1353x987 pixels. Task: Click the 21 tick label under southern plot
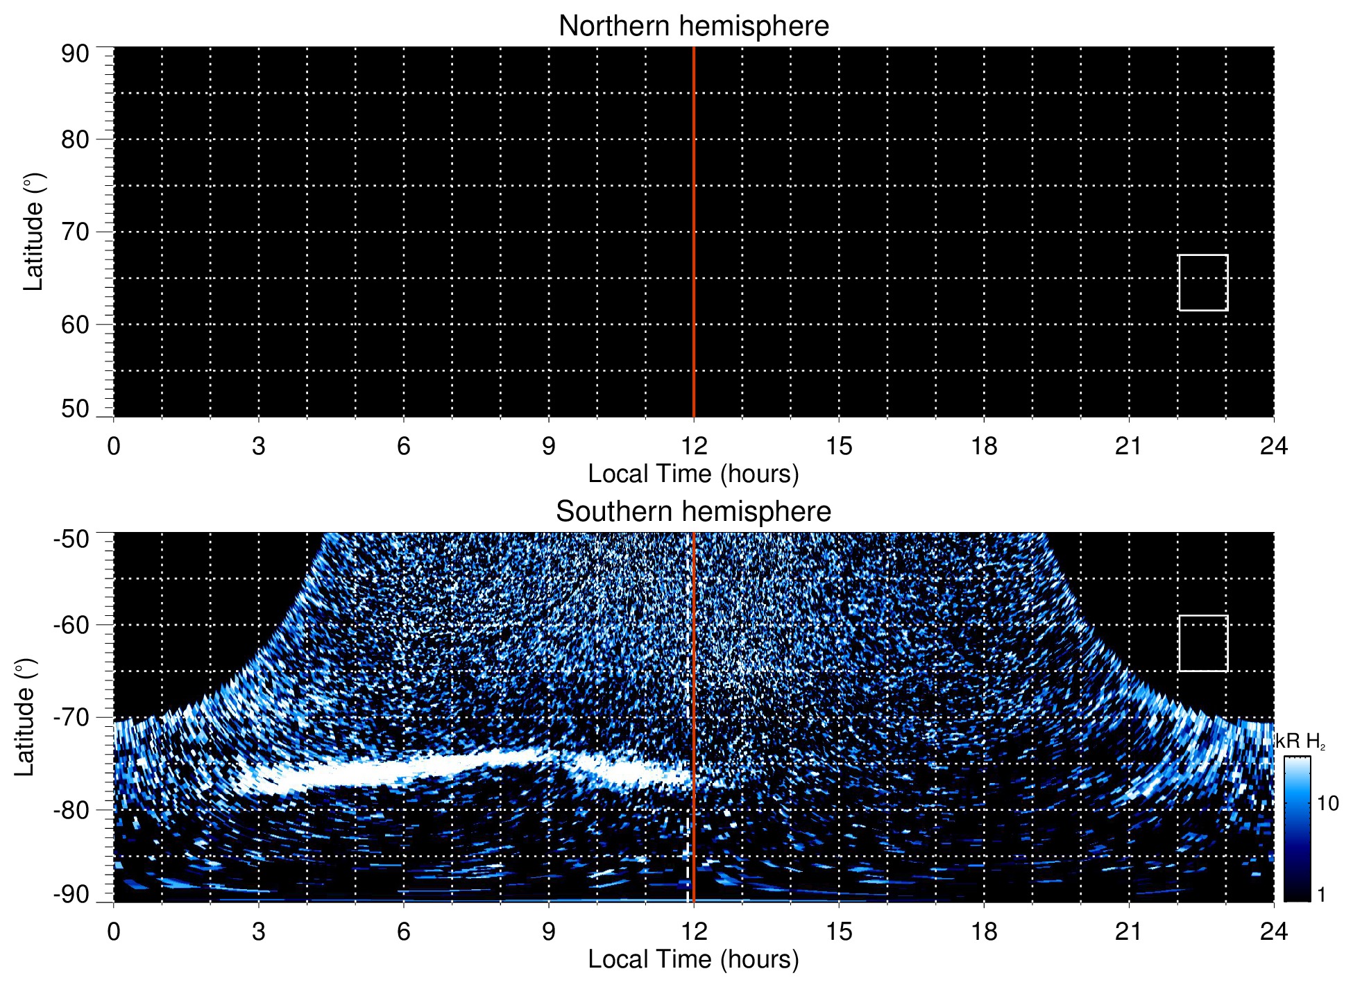[1128, 932]
